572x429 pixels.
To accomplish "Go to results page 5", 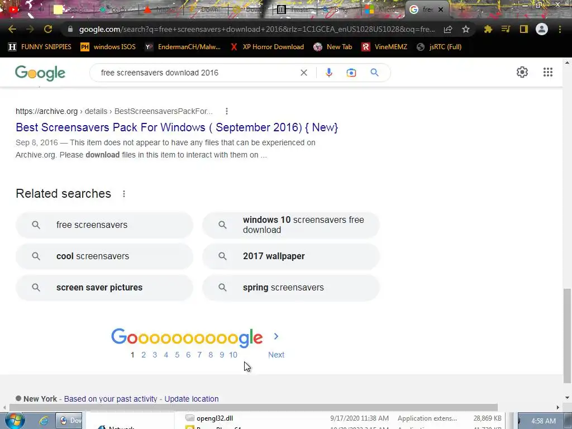I will point(177,355).
